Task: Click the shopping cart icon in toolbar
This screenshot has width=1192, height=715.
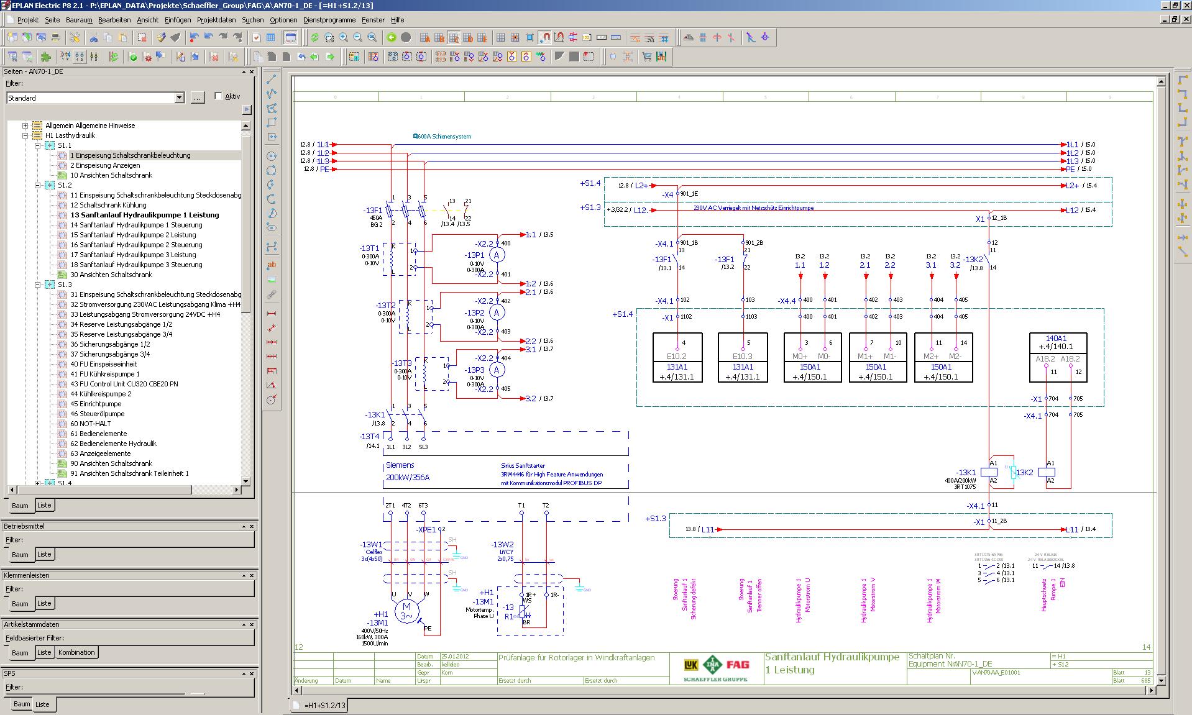Action: [x=647, y=57]
